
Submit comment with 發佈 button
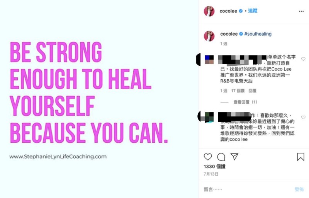(x=299, y=189)
